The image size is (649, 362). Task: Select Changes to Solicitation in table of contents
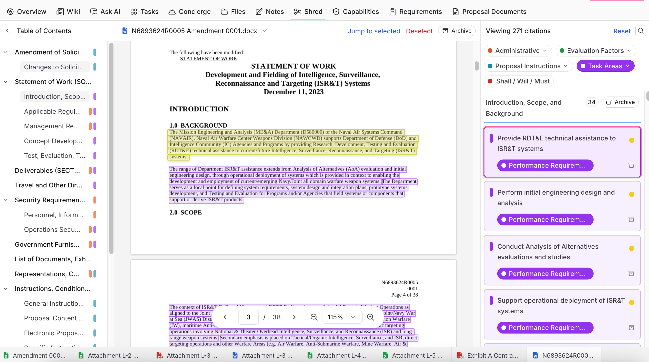point(54,67)
